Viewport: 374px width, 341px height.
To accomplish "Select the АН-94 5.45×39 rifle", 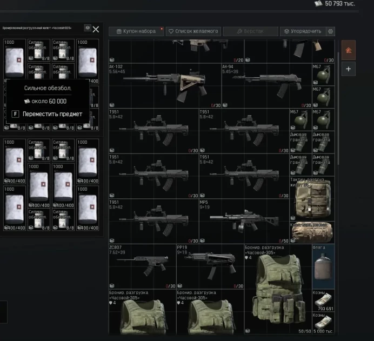I will [266, 86].
